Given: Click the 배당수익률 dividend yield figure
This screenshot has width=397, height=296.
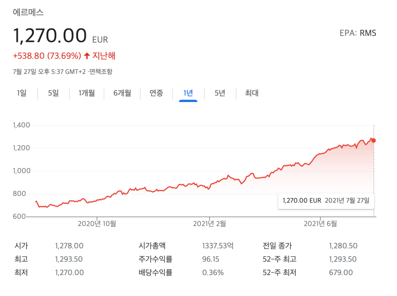Looking at the screenshot, I should pos(214,273).
